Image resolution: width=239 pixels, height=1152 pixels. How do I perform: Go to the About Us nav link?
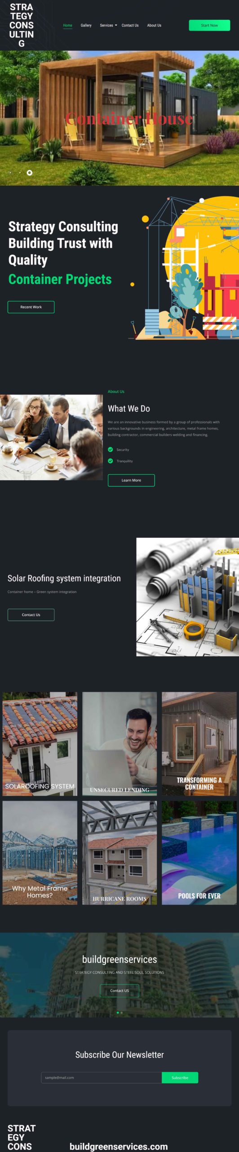click(154, 25)
